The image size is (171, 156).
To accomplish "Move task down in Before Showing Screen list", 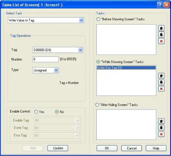I will [x=161, y=35].
